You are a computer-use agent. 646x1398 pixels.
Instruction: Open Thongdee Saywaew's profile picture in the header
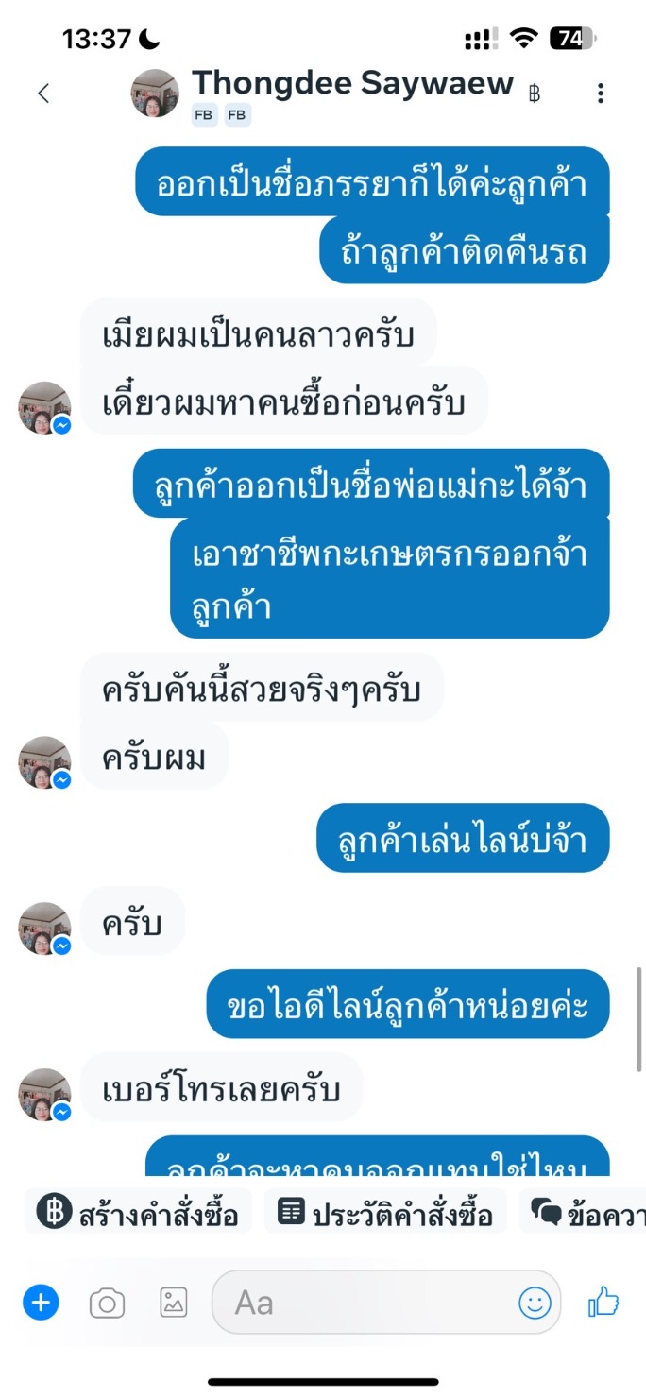pos(155,93)
